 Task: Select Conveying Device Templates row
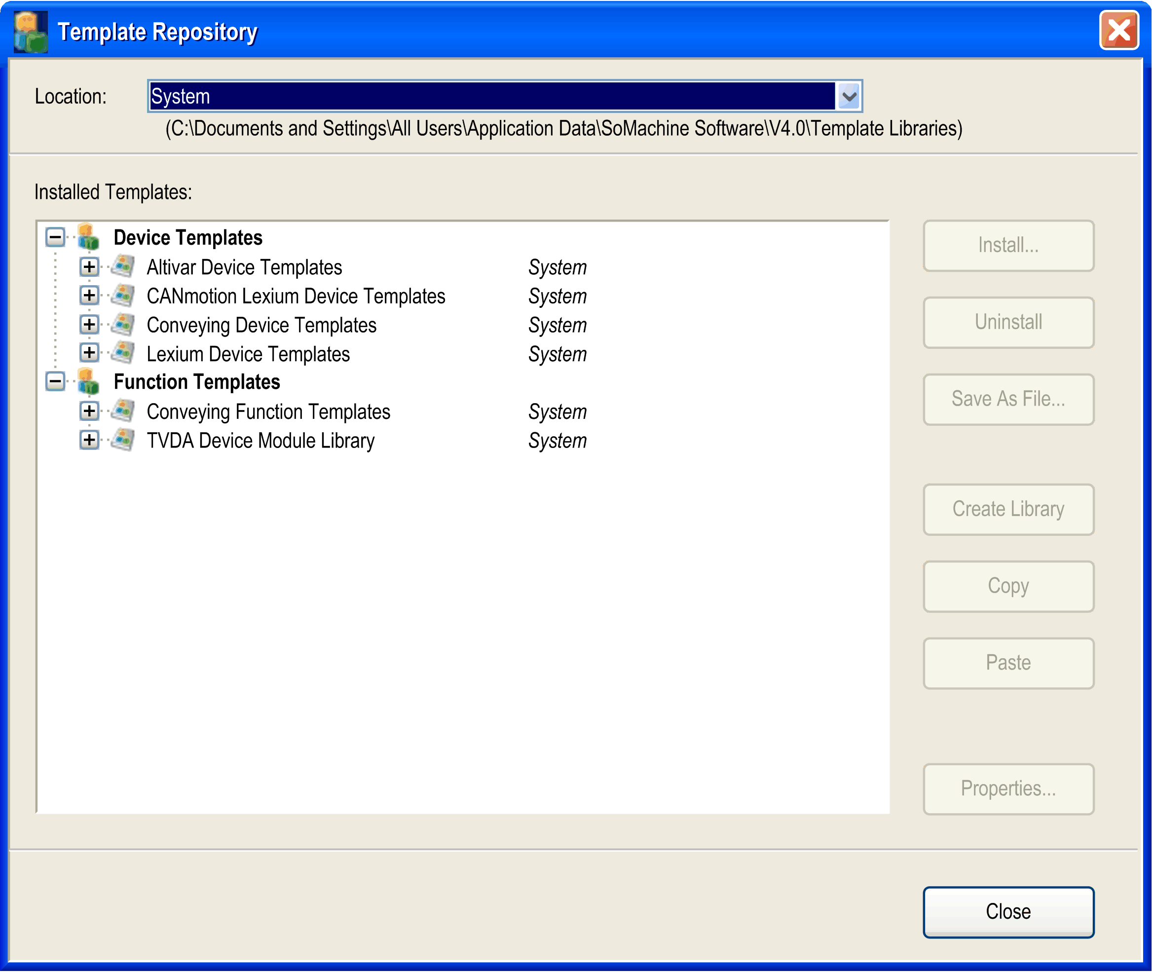tap(261, 325)
